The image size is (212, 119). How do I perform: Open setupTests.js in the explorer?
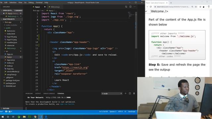[12, 74]
